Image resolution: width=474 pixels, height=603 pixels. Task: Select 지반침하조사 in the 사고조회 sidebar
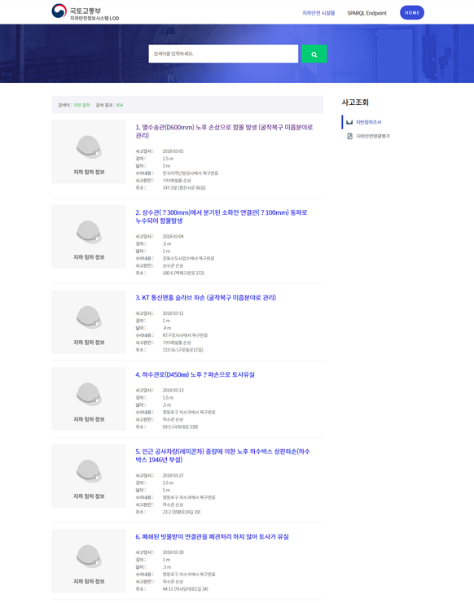(368, 122)
